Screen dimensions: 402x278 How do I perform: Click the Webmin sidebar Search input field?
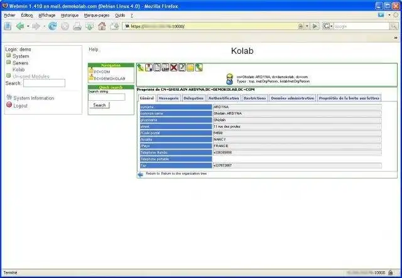click(x=44, y=83)
